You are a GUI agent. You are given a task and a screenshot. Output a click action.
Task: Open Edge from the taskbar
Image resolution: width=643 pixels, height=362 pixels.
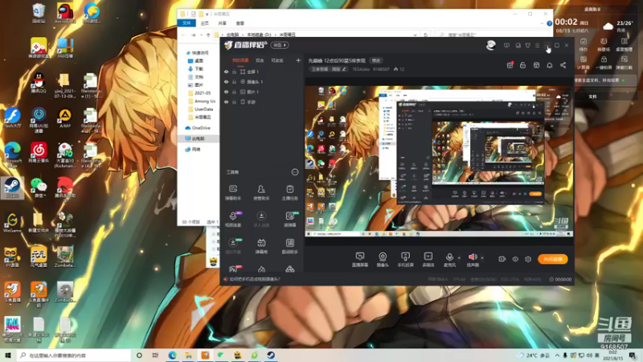coord(172,356)
